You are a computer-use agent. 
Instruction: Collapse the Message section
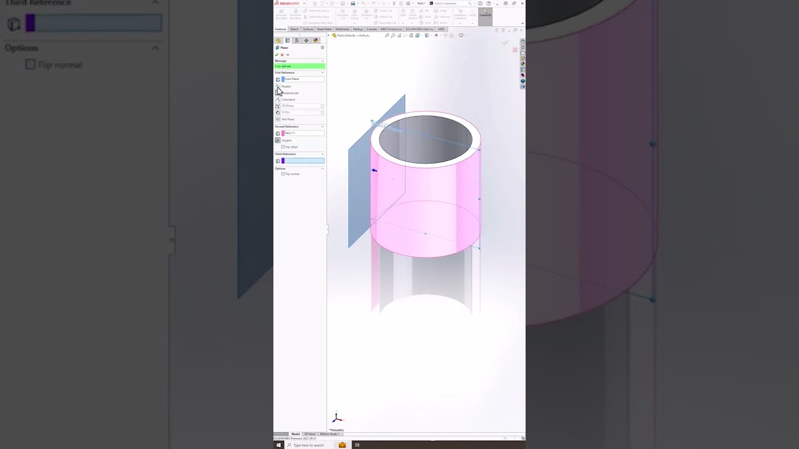(323, 61)
